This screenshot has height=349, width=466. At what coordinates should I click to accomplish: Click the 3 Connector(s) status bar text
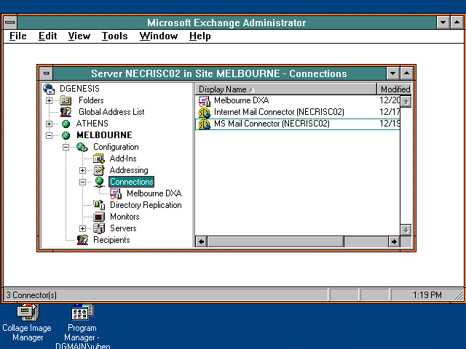click(31, 295)
